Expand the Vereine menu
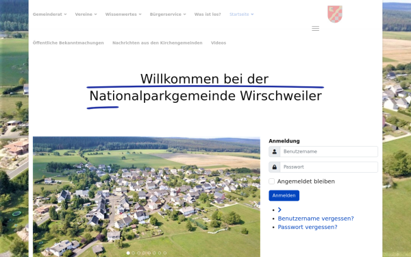The image size is (411, 257). pos(86,14)
